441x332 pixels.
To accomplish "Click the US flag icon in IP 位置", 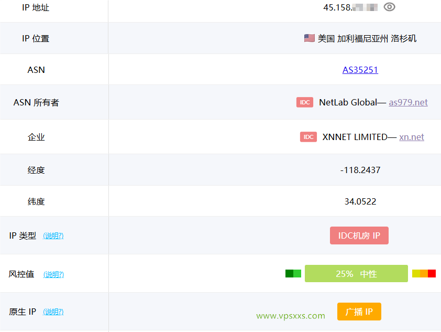I will 310,38.
